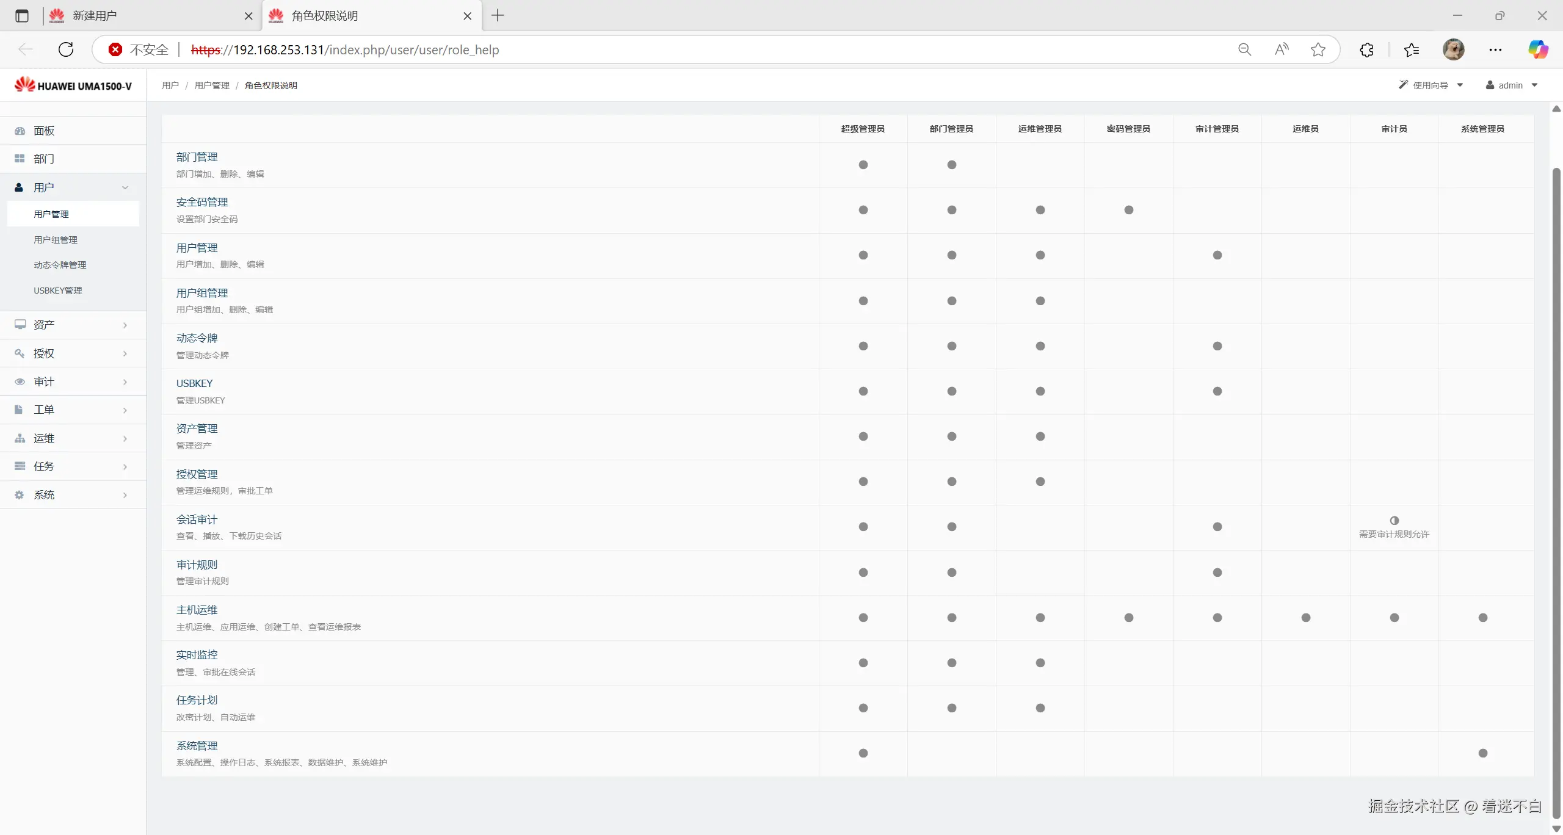Viewport: 1563px width, 835px height.
Task: Select 用户组管理 in sidebar submenu
Action: tap(56, 240)
